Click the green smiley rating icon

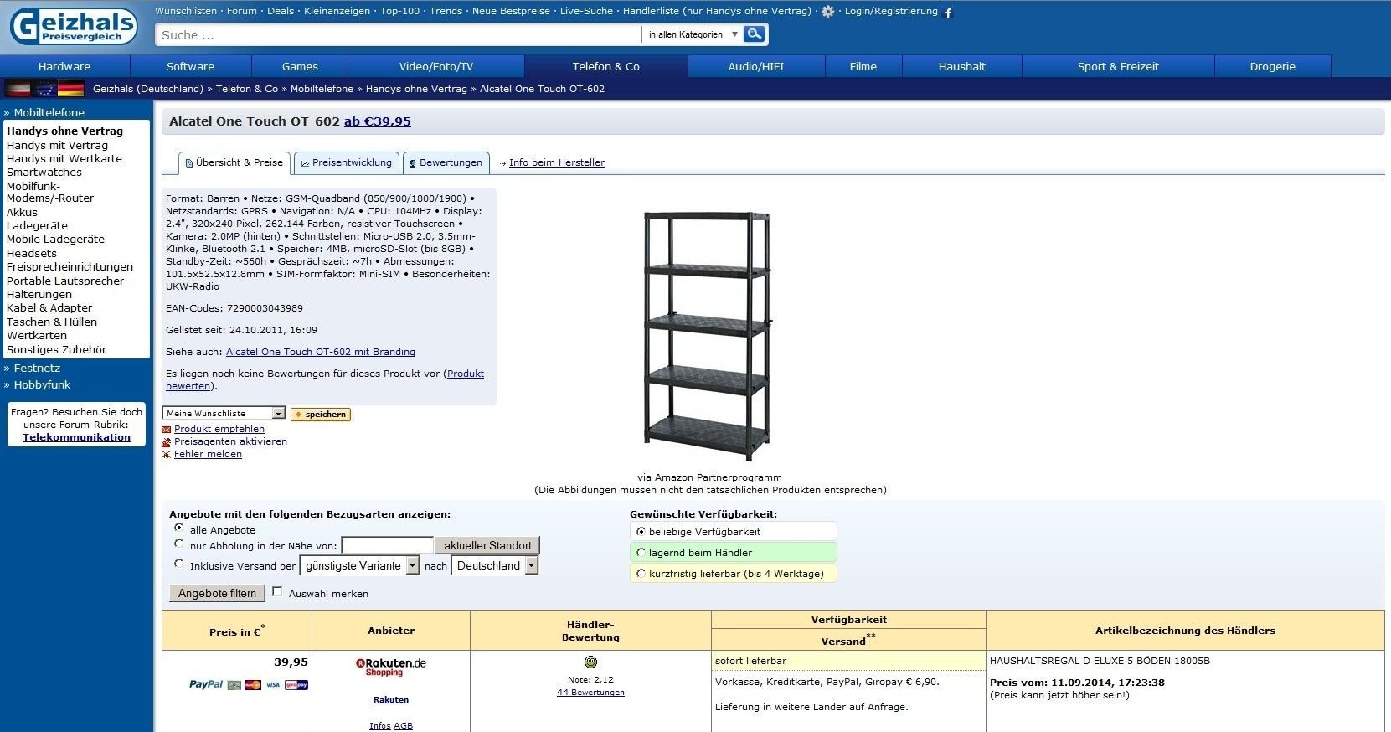click(x=590, y=662)
